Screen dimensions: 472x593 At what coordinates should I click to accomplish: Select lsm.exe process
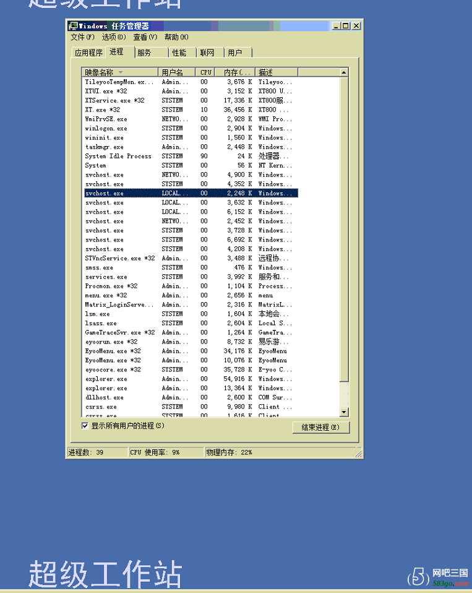point(191,314)
